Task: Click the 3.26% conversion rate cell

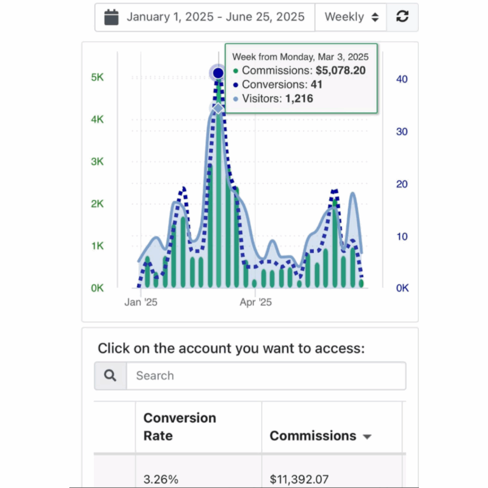Action: pyautogui.click(x=161, y=479)
